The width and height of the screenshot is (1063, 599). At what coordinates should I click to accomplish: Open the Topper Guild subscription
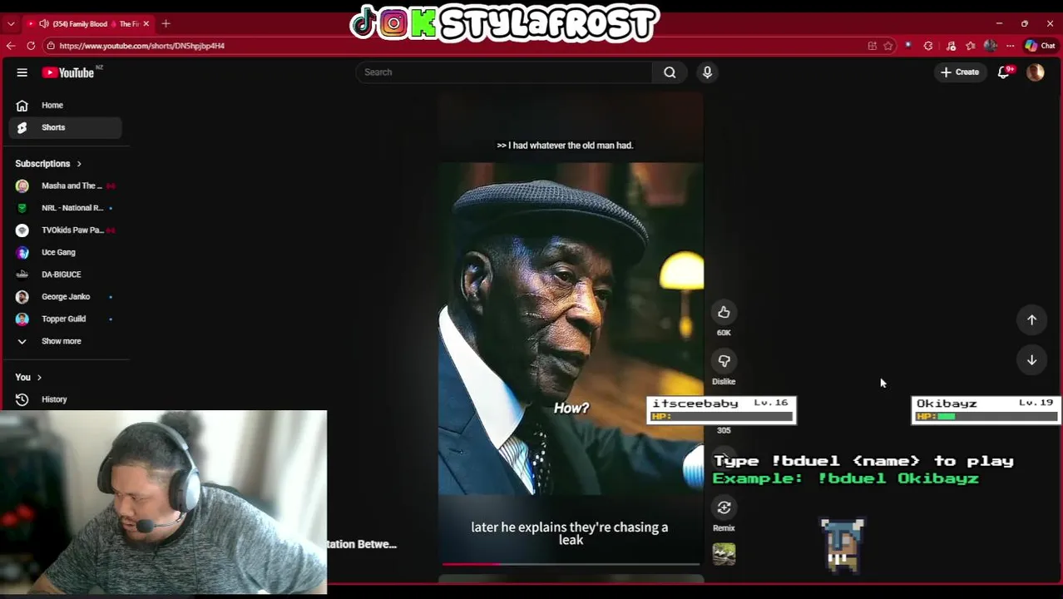[x=67, y=319]
